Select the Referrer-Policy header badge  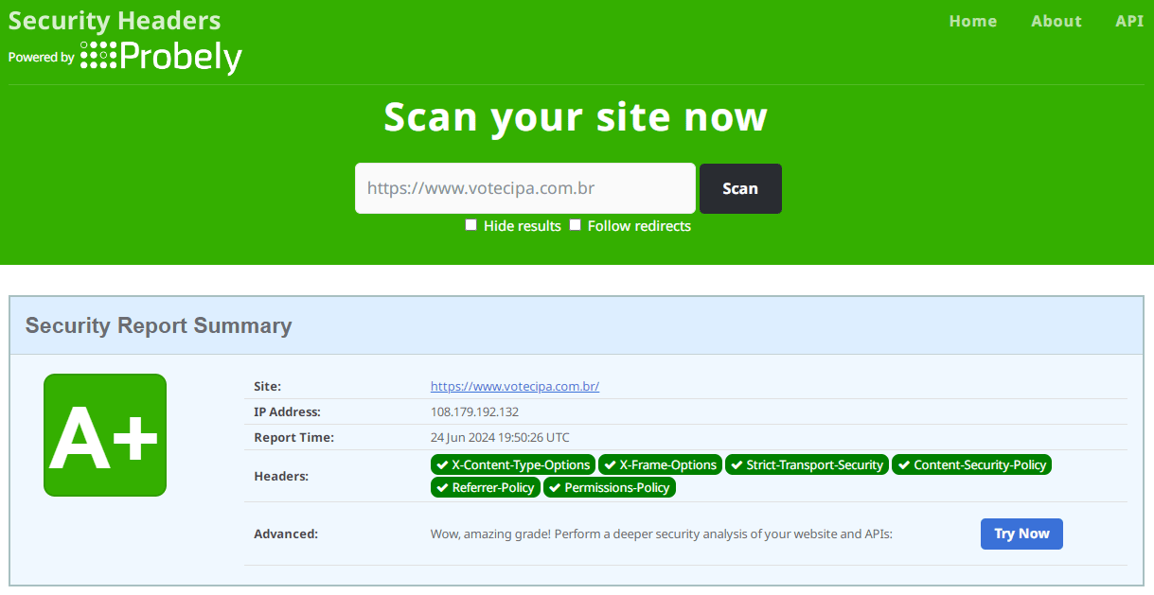pyautogui.click(x=485, y=487)
